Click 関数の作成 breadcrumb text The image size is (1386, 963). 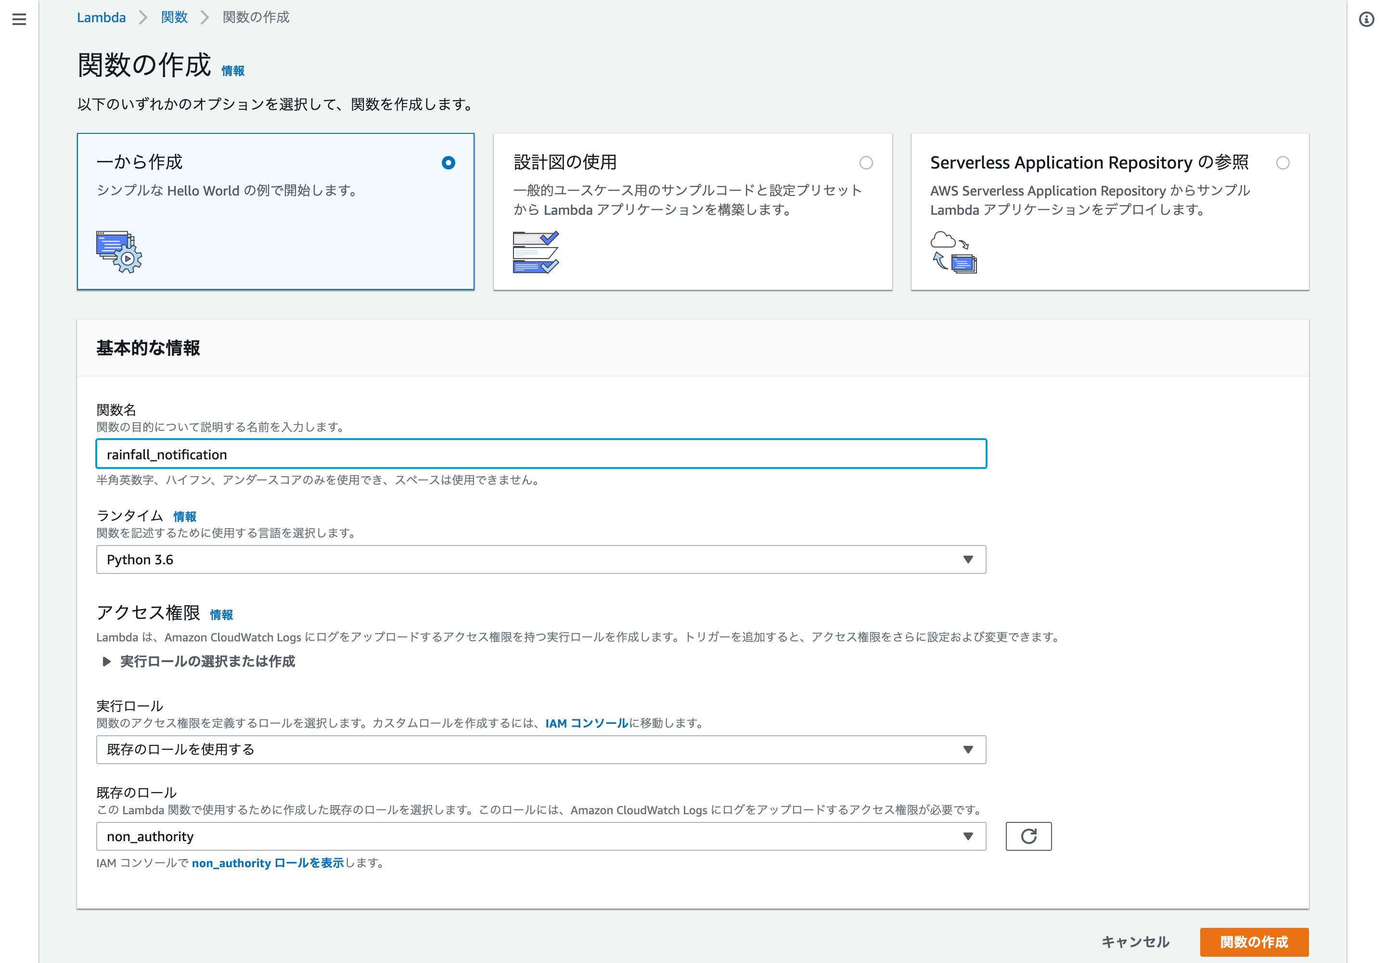click(256, 17)
